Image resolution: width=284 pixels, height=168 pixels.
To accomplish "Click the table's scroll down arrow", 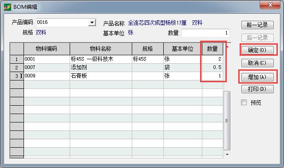I will [227, 154].
